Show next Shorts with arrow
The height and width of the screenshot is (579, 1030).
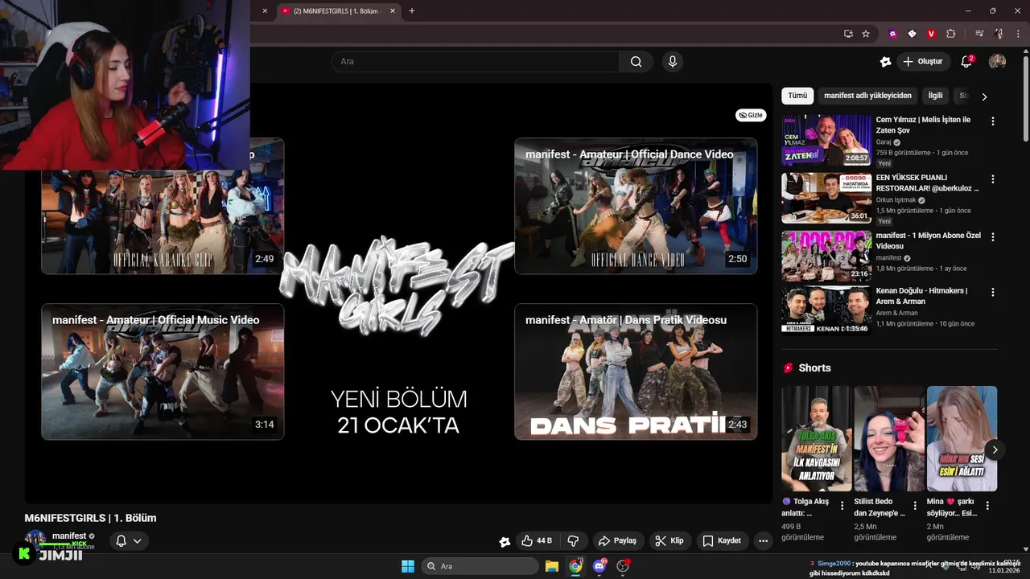coord(995,450)
